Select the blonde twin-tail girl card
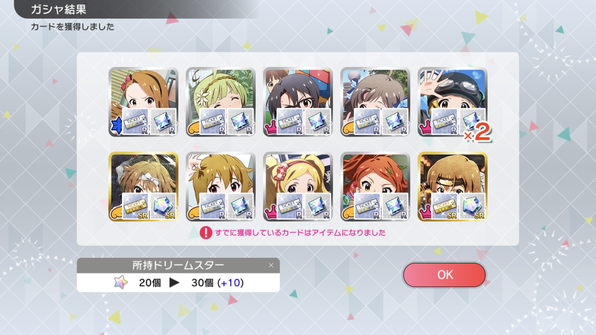The height and width of the screenshot is (335, 596). coord(298,187)
